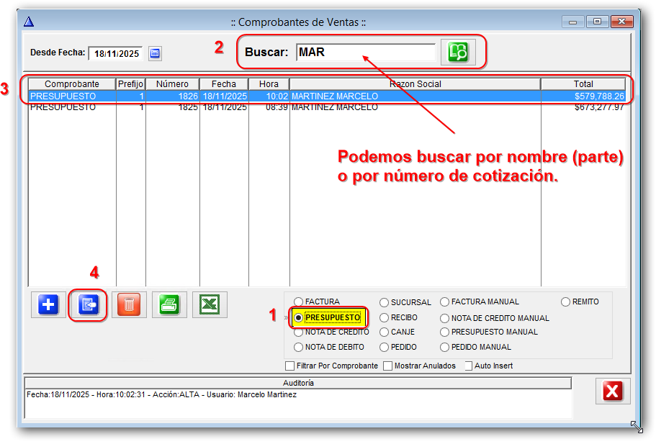
Task: Export using the Excel icon
Action: click(x=210, y=305)
